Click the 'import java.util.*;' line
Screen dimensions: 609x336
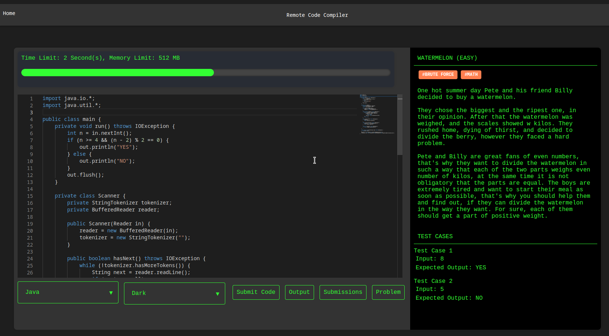pos(72,106)
